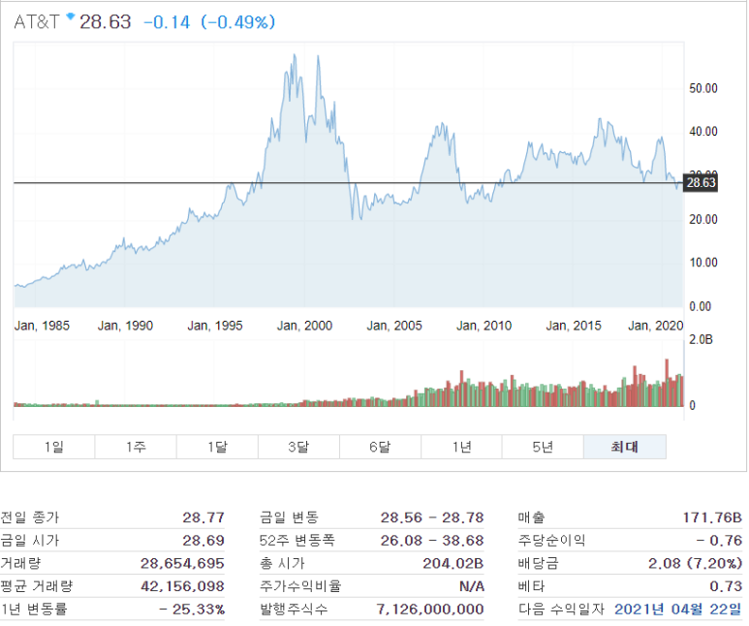
Task: Click the 10.00 price axis label
Action: [x=703, y=263]
